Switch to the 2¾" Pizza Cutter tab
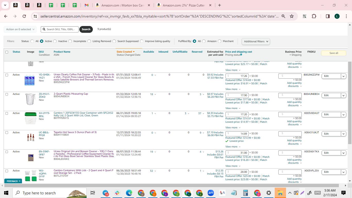Screen dimensions: 352x198 point(185,5)
